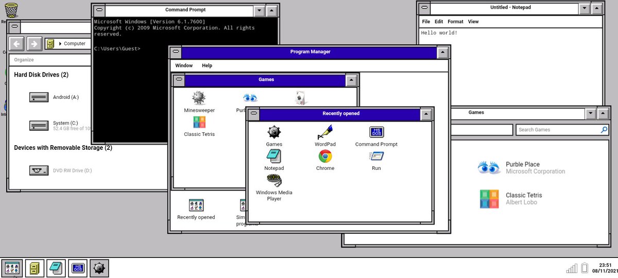
Task: Click the network signal tray icon
Action: (572, 268)
